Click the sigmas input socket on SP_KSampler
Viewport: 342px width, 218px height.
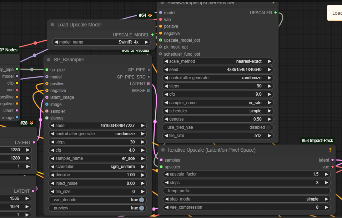[47, 118]
